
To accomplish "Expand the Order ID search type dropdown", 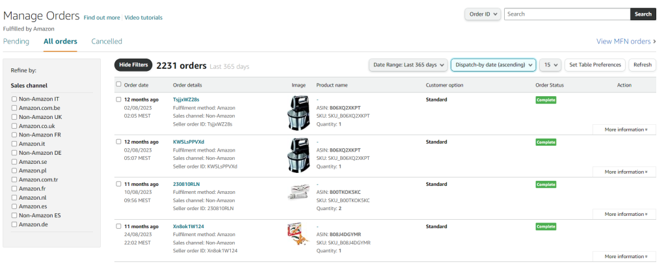I will [x=482, y=14].
